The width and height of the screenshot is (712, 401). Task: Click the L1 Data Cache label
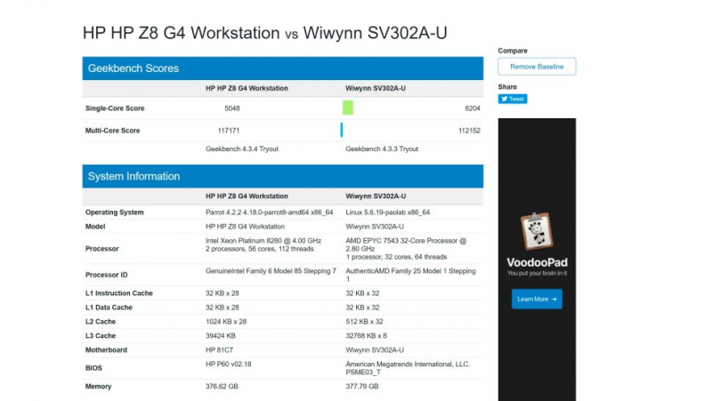point(109,308)
